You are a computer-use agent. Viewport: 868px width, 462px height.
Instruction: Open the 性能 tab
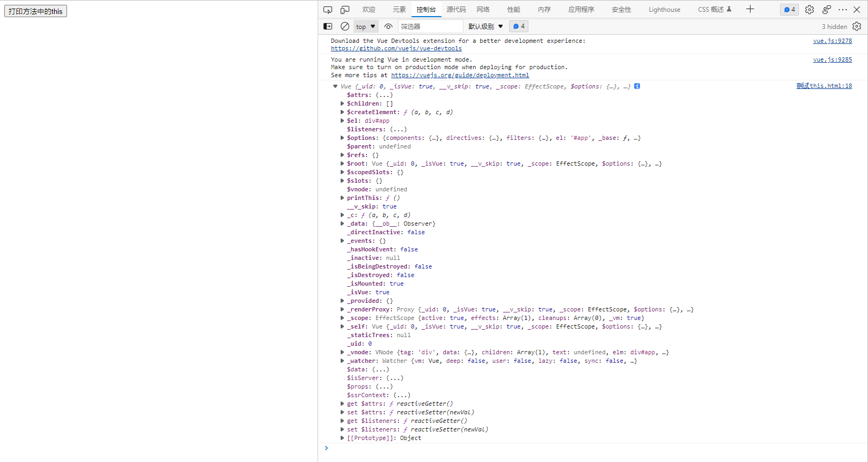click(x=513, y=10)
